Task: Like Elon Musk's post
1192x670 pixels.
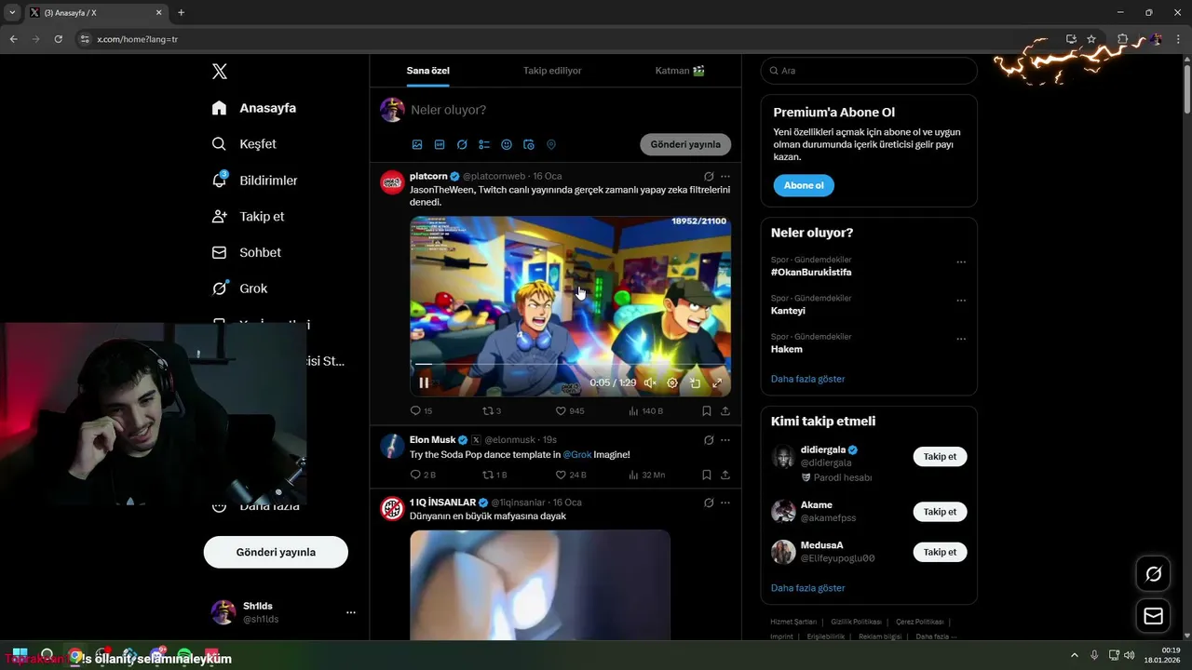Action: pos(571,476)
